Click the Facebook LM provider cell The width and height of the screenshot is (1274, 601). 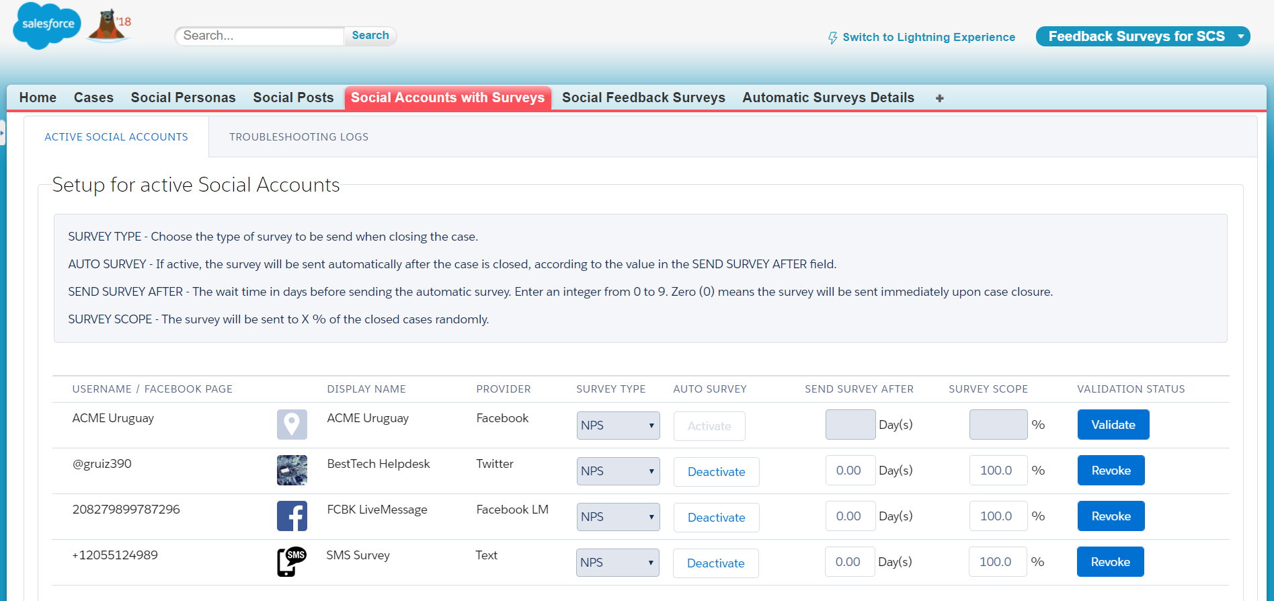(512, 510)
